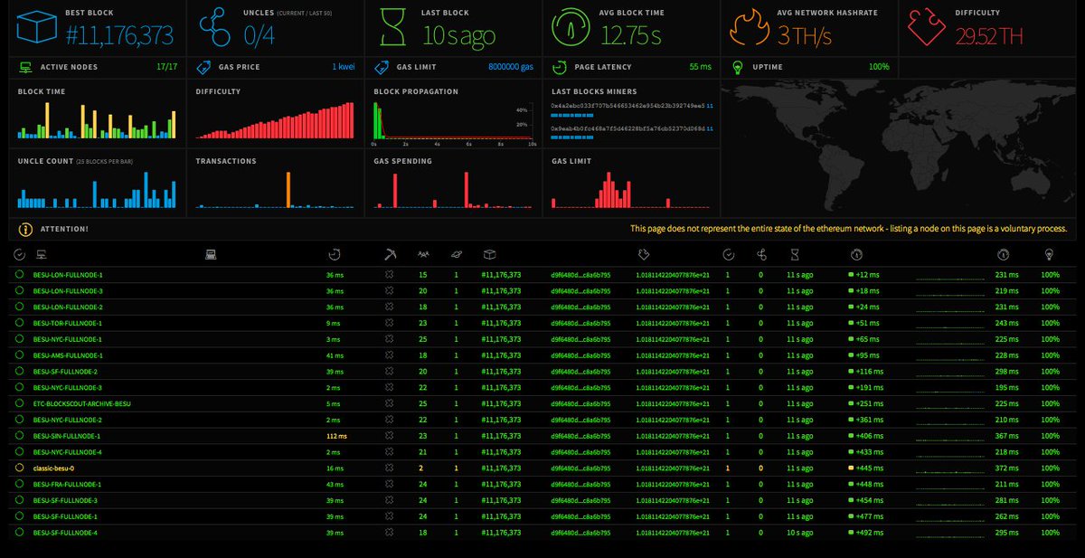Click the Uptime lightbulb icon in stats bar
This screenshot has width=1085, height=558.
tap(738, 67)
